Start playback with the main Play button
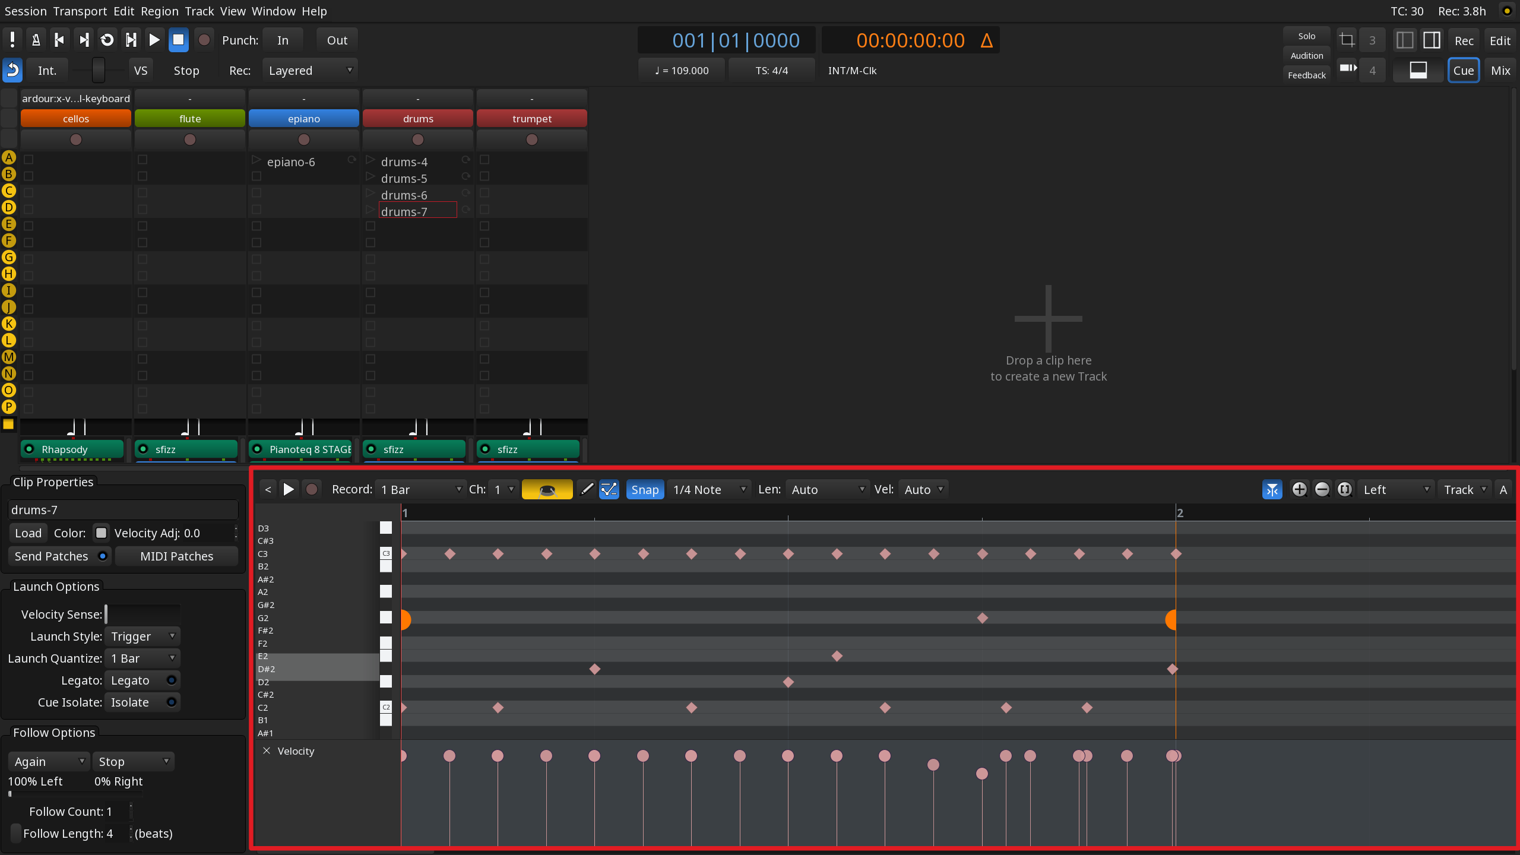The width and height of the screenshot is (1520, 855). tap(154, 40)
